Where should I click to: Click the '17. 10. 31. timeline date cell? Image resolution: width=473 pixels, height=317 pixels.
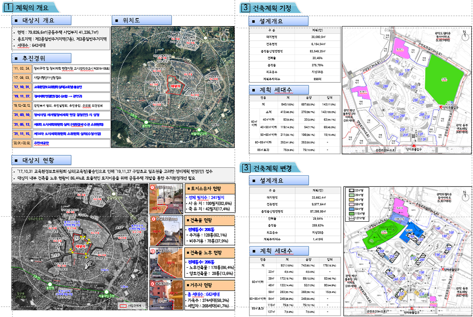tap(21, 86)
